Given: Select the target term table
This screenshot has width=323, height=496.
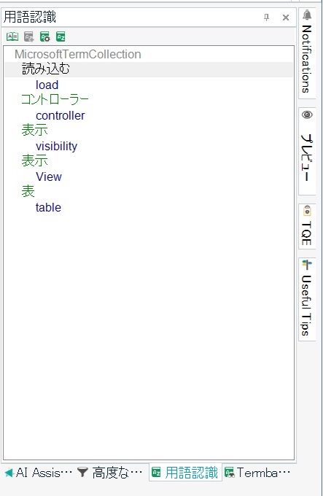Looking at the screenshot, I should 48,207.
